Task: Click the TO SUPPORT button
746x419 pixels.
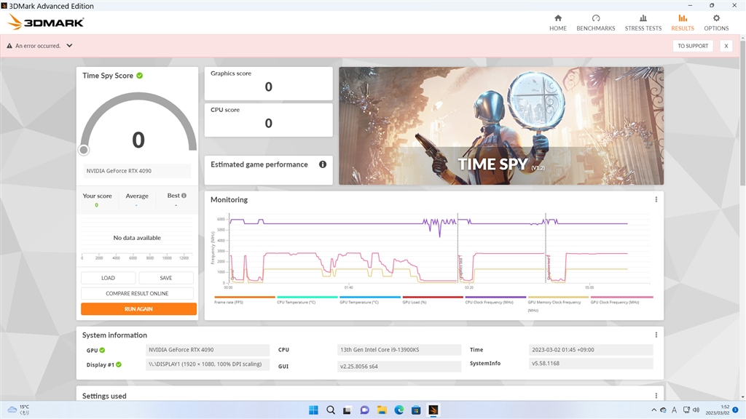Action: 693,46
